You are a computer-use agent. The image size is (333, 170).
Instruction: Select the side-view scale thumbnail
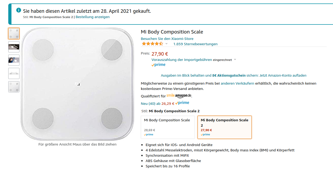14,73
